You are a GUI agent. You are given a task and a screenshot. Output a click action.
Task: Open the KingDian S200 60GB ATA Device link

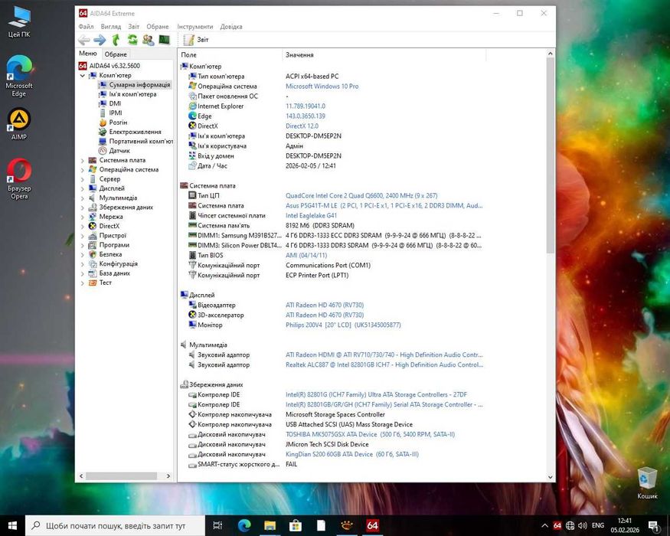pyautogui.click(x=352, y=455)
